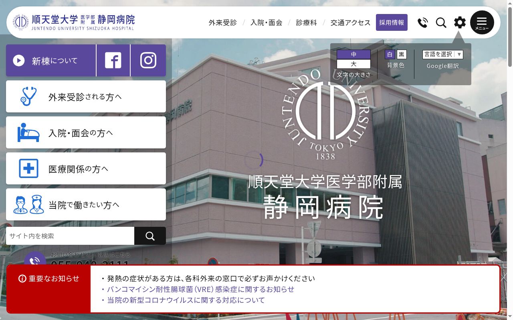The image size is (513, 320).
Task: Click the play icon beside 新棟について
Action: point(18,60)
